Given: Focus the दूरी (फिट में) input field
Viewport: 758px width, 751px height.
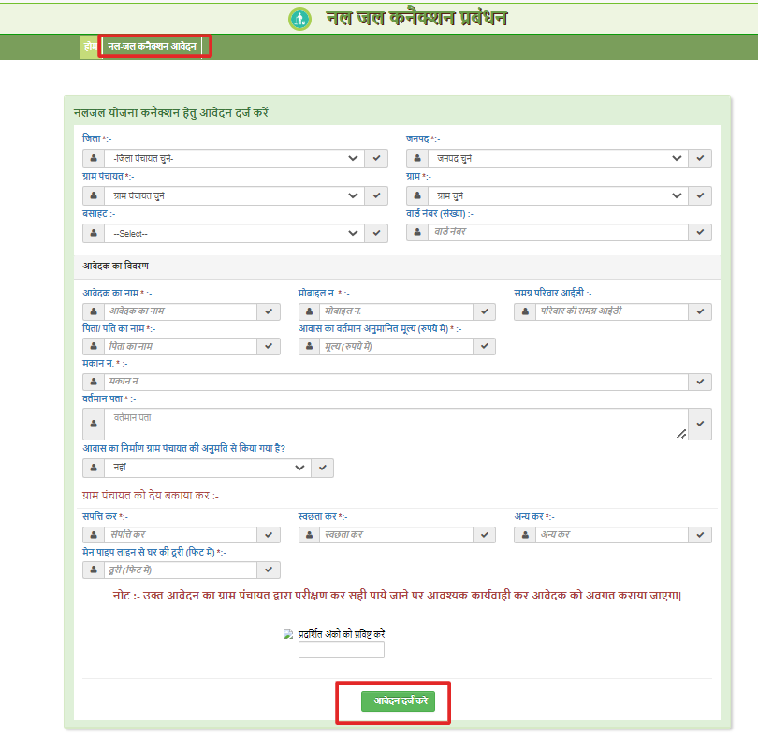Looking at the screenshot, I should pos(181,570).
